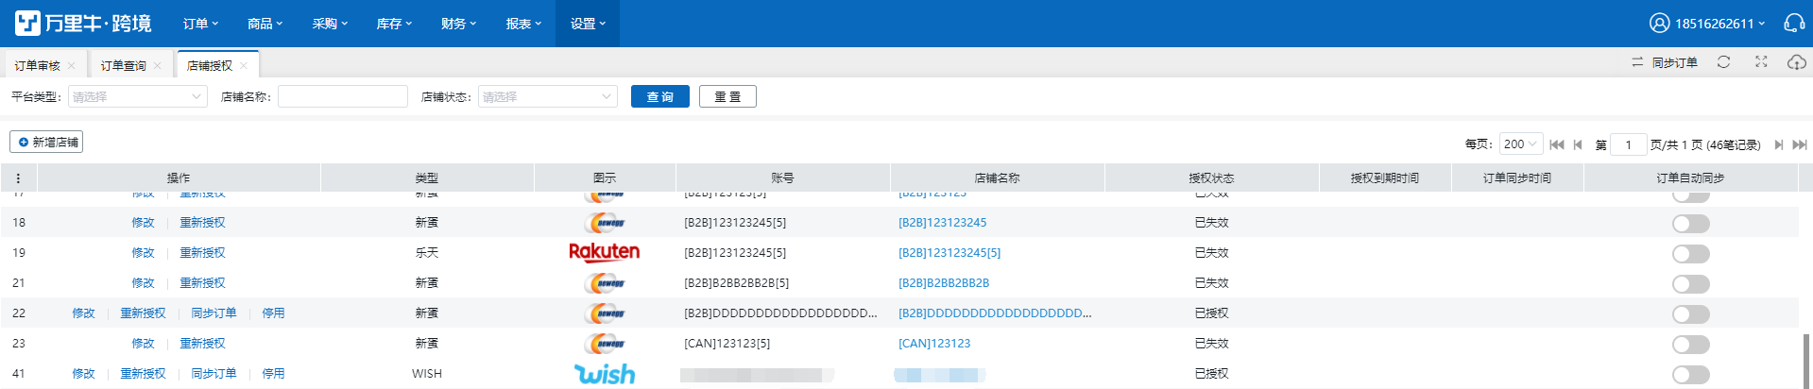Close the 订单审核 tab
The width and height of the screenshot is (1813, 389).
click(72, 65)
